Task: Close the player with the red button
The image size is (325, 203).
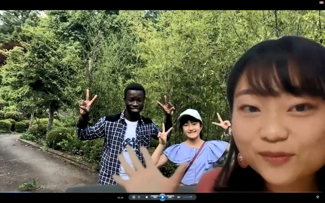Action: pyautogui.click(x=321, y=3)
